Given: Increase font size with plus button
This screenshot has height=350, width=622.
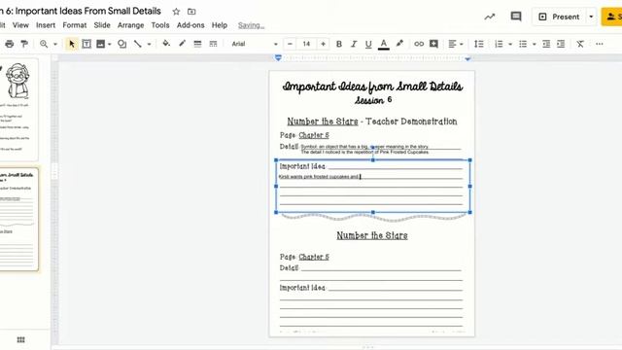Looking at the screenshot, I should point(323,44).
